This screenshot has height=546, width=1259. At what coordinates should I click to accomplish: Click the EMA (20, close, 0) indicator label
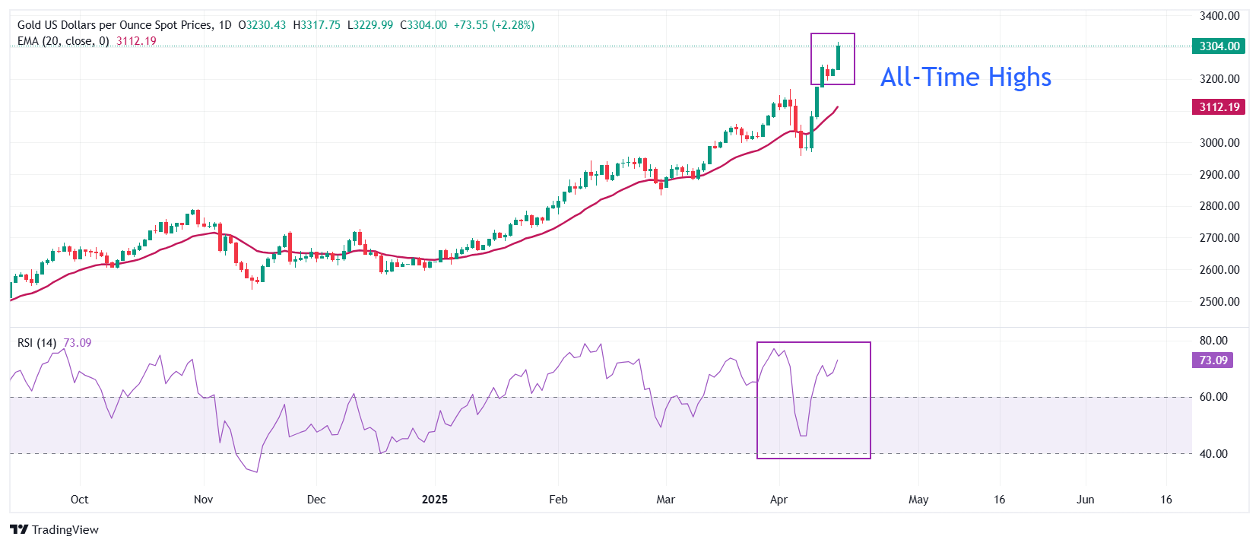pos(63,41)
